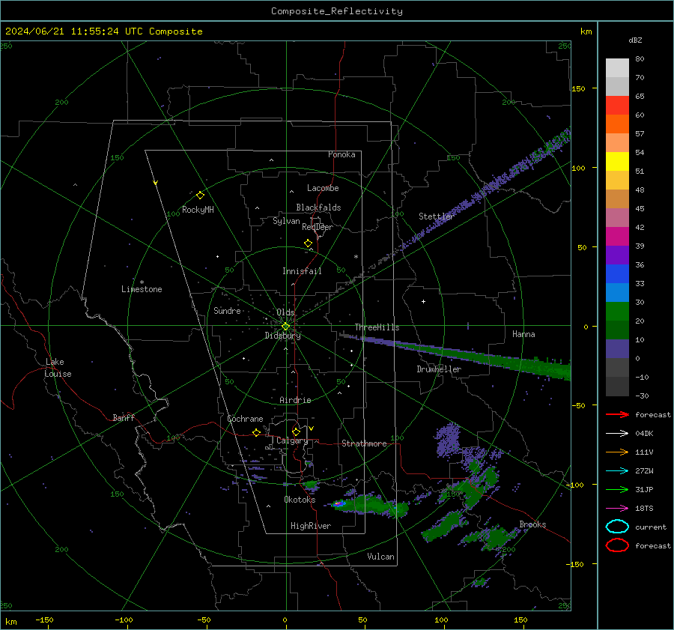Click the yellow radar site marker at Olds
Viewport: 674px width, 630px height.
285,327
